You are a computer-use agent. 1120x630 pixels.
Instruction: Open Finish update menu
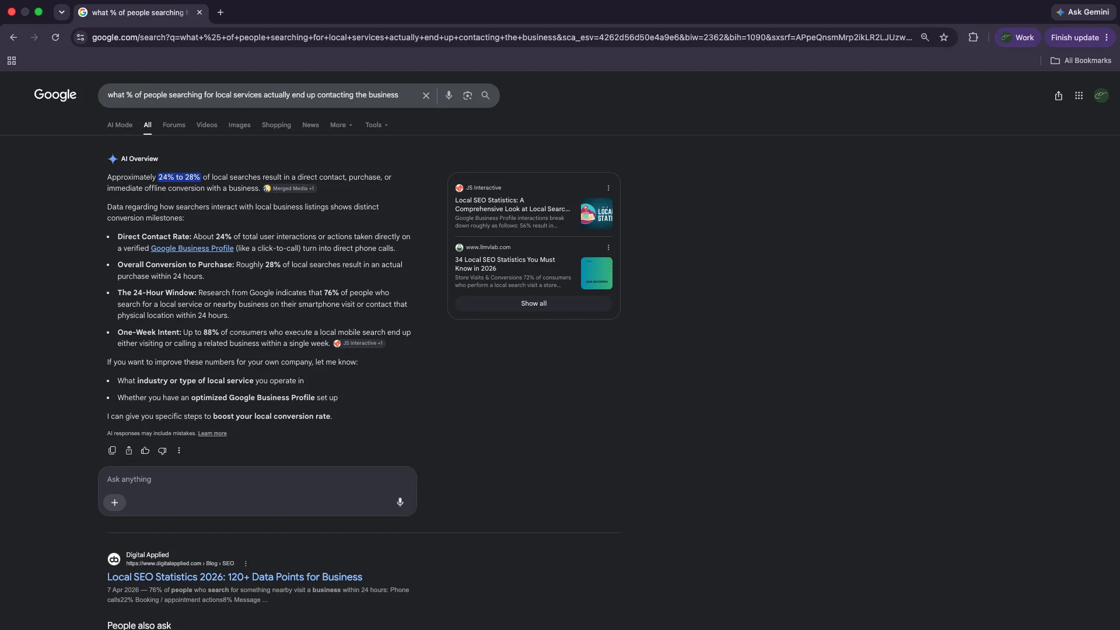point(1080,37)
